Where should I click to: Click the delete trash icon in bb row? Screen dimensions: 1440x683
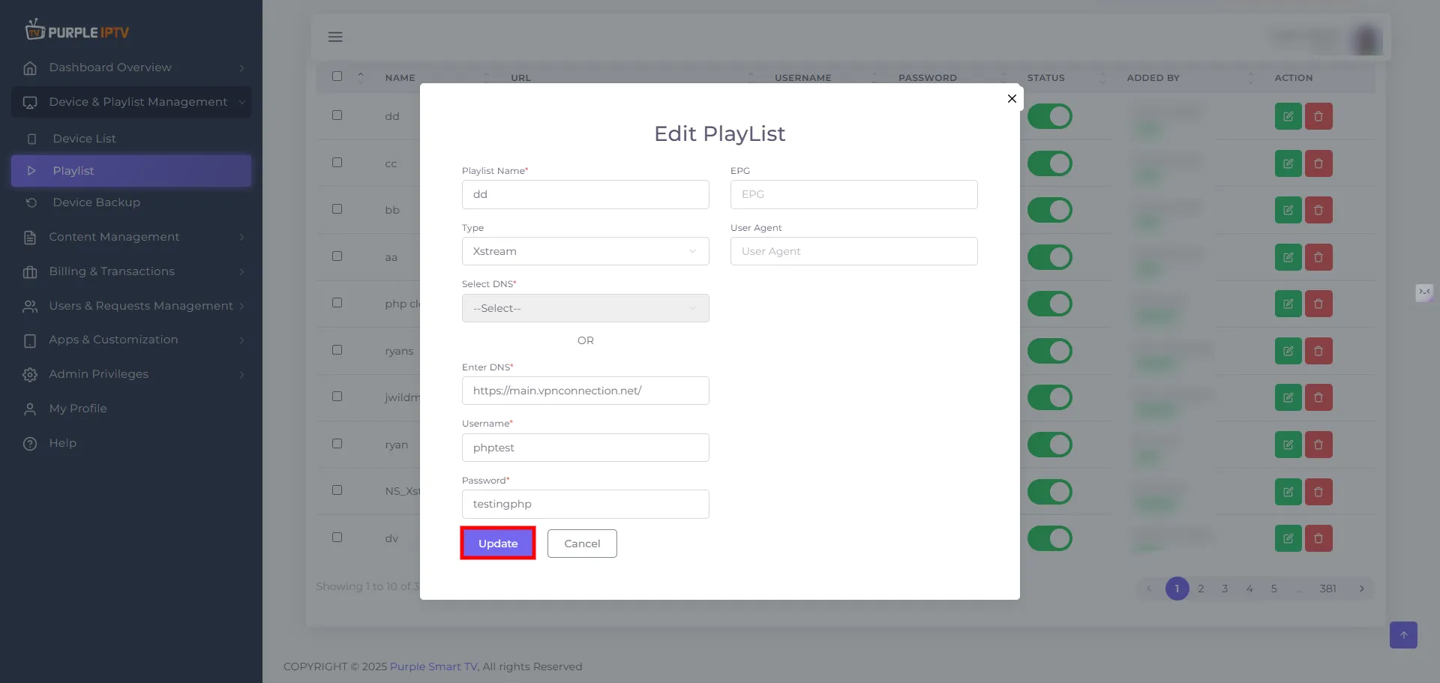pyautogui.click(x=1318, y=210)
